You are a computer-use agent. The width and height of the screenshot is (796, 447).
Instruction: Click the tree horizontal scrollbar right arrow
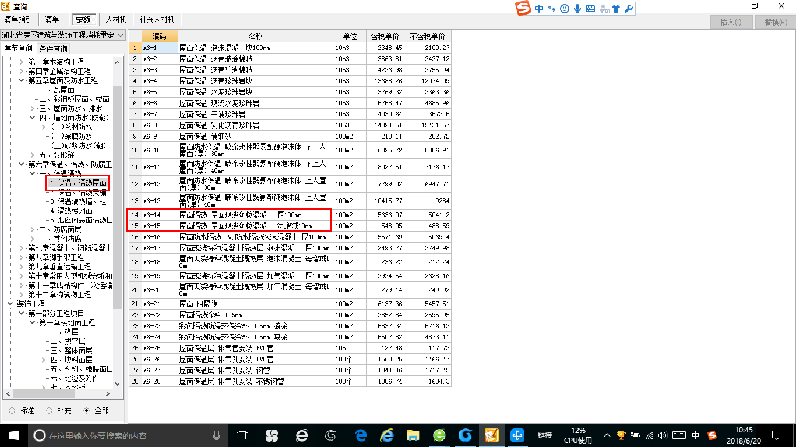(108, 395)
